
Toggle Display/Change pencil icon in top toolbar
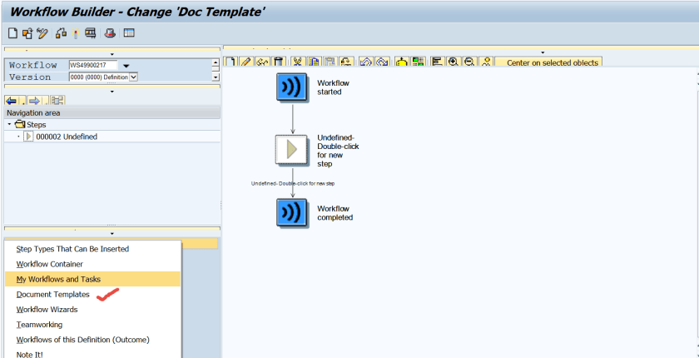click(x=42, y=33)
